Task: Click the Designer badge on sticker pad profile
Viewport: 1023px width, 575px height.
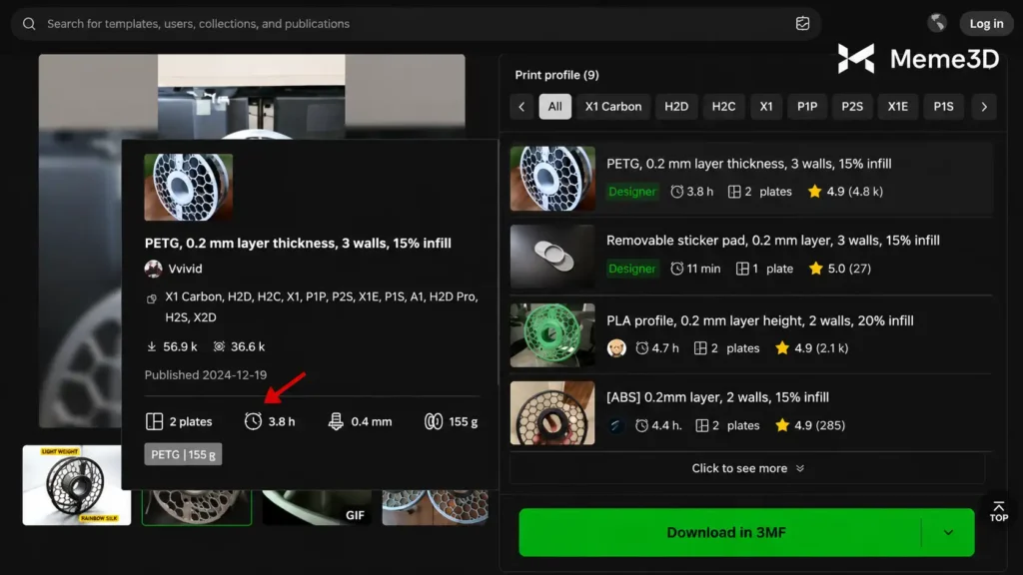Action: coord(632,269)
